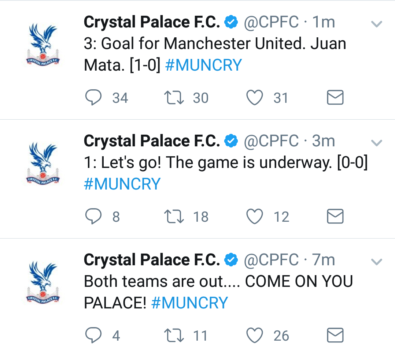Retweet the 'COME ON YOU PALACE' tweet

click(x=174, y=336)
